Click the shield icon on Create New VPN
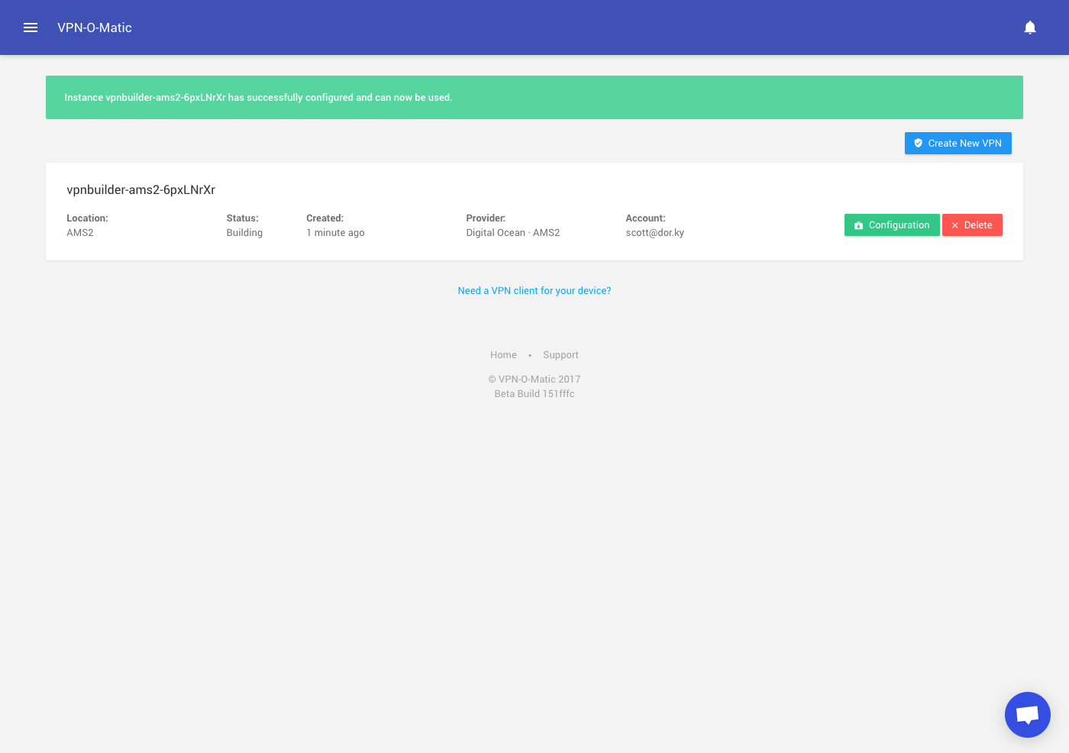 pos(918,143)
